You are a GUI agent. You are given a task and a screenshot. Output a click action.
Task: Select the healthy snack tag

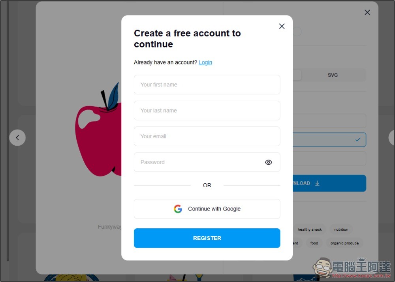tap(310, 229)
